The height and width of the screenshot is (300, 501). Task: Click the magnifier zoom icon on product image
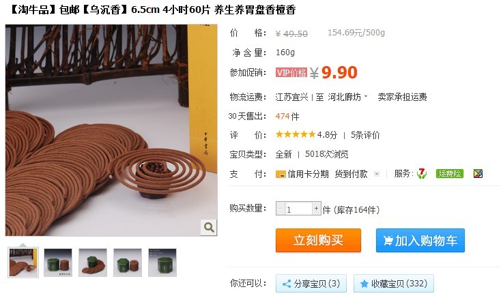(x=209, y=227)
